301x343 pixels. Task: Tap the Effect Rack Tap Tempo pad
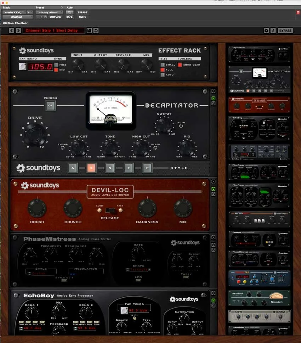(x=23, y=67)
